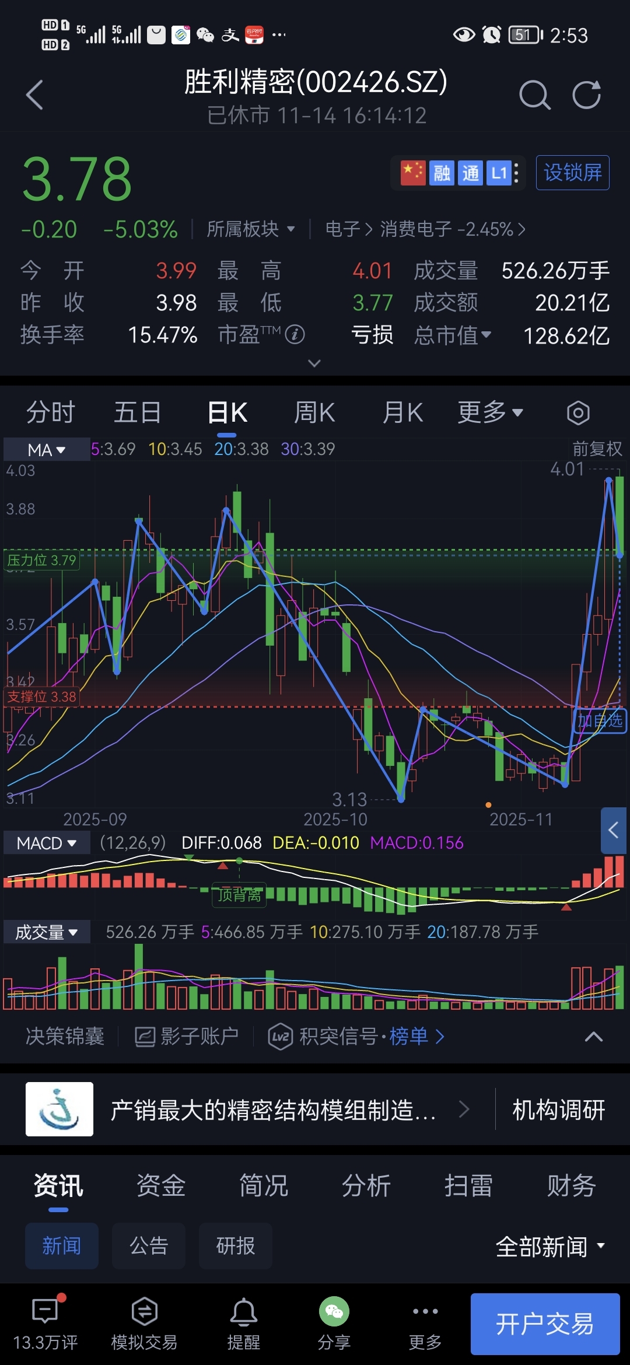Open 更多 chart period dropdown
630x1365 pixels.
(x=490, y=412)
